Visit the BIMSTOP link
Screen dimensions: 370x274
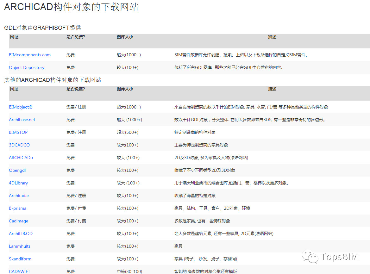tap(18, 132)
